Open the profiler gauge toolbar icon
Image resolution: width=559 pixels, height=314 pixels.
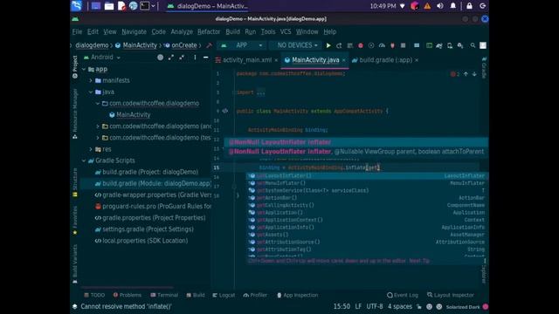coord(382,45)
